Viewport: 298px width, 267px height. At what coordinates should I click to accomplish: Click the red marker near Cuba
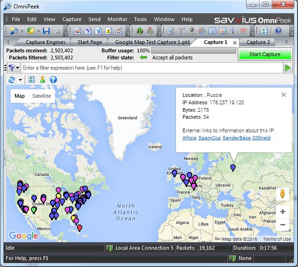pyautogui.click(x=80, y=228)
